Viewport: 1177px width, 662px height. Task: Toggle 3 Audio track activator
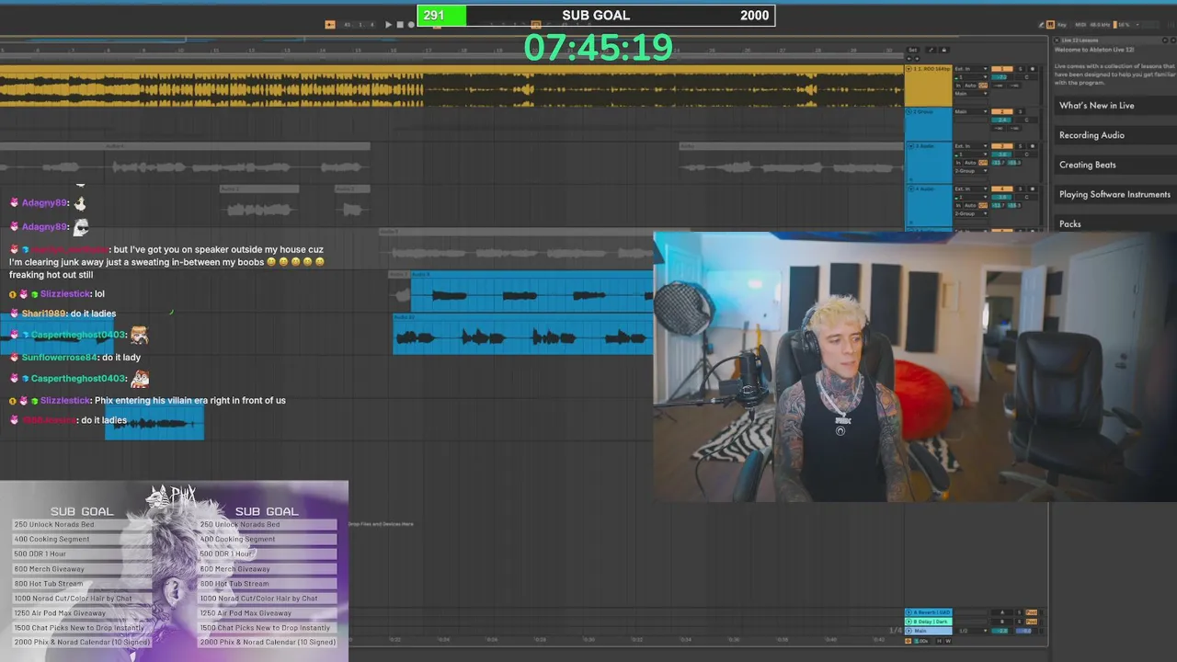coord(1002,146)
